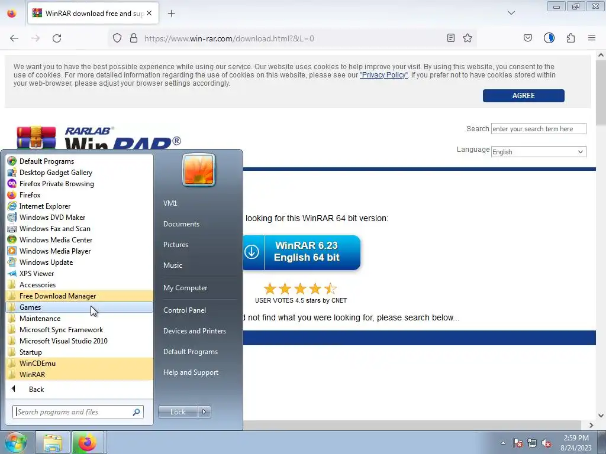Click the browser address bar URL

pos(229,38)
